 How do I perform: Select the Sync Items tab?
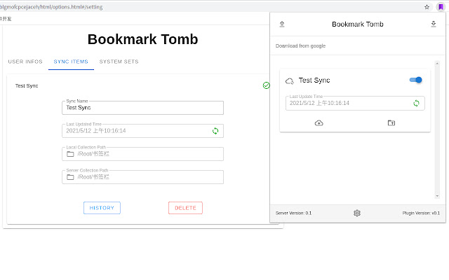tap(71, 62)
